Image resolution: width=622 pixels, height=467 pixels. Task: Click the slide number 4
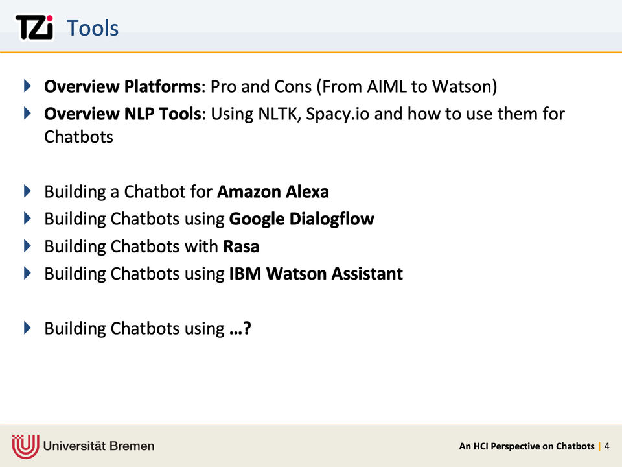tap(606, 446)
